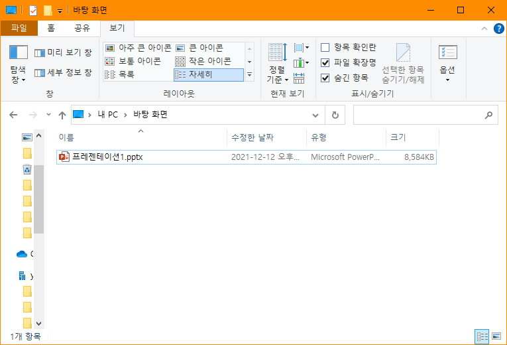The width and height of the screenshot is (507, 345).
Task: Toggle the Details pane (세부 정보 창)
Action: [63, 72]
